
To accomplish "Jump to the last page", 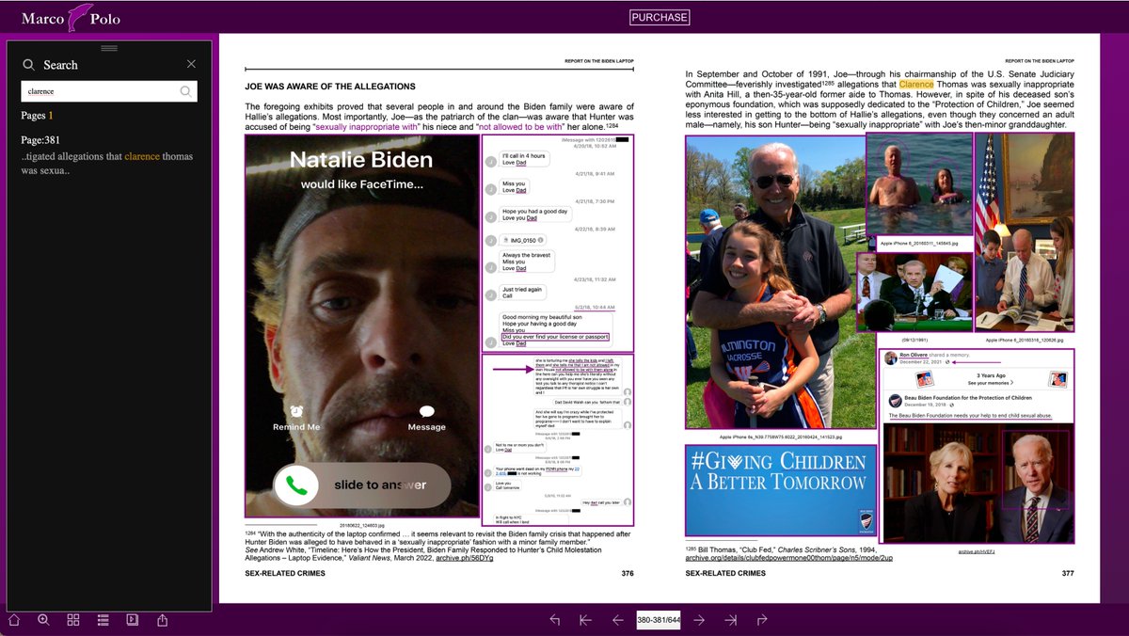I will [731, 620].
